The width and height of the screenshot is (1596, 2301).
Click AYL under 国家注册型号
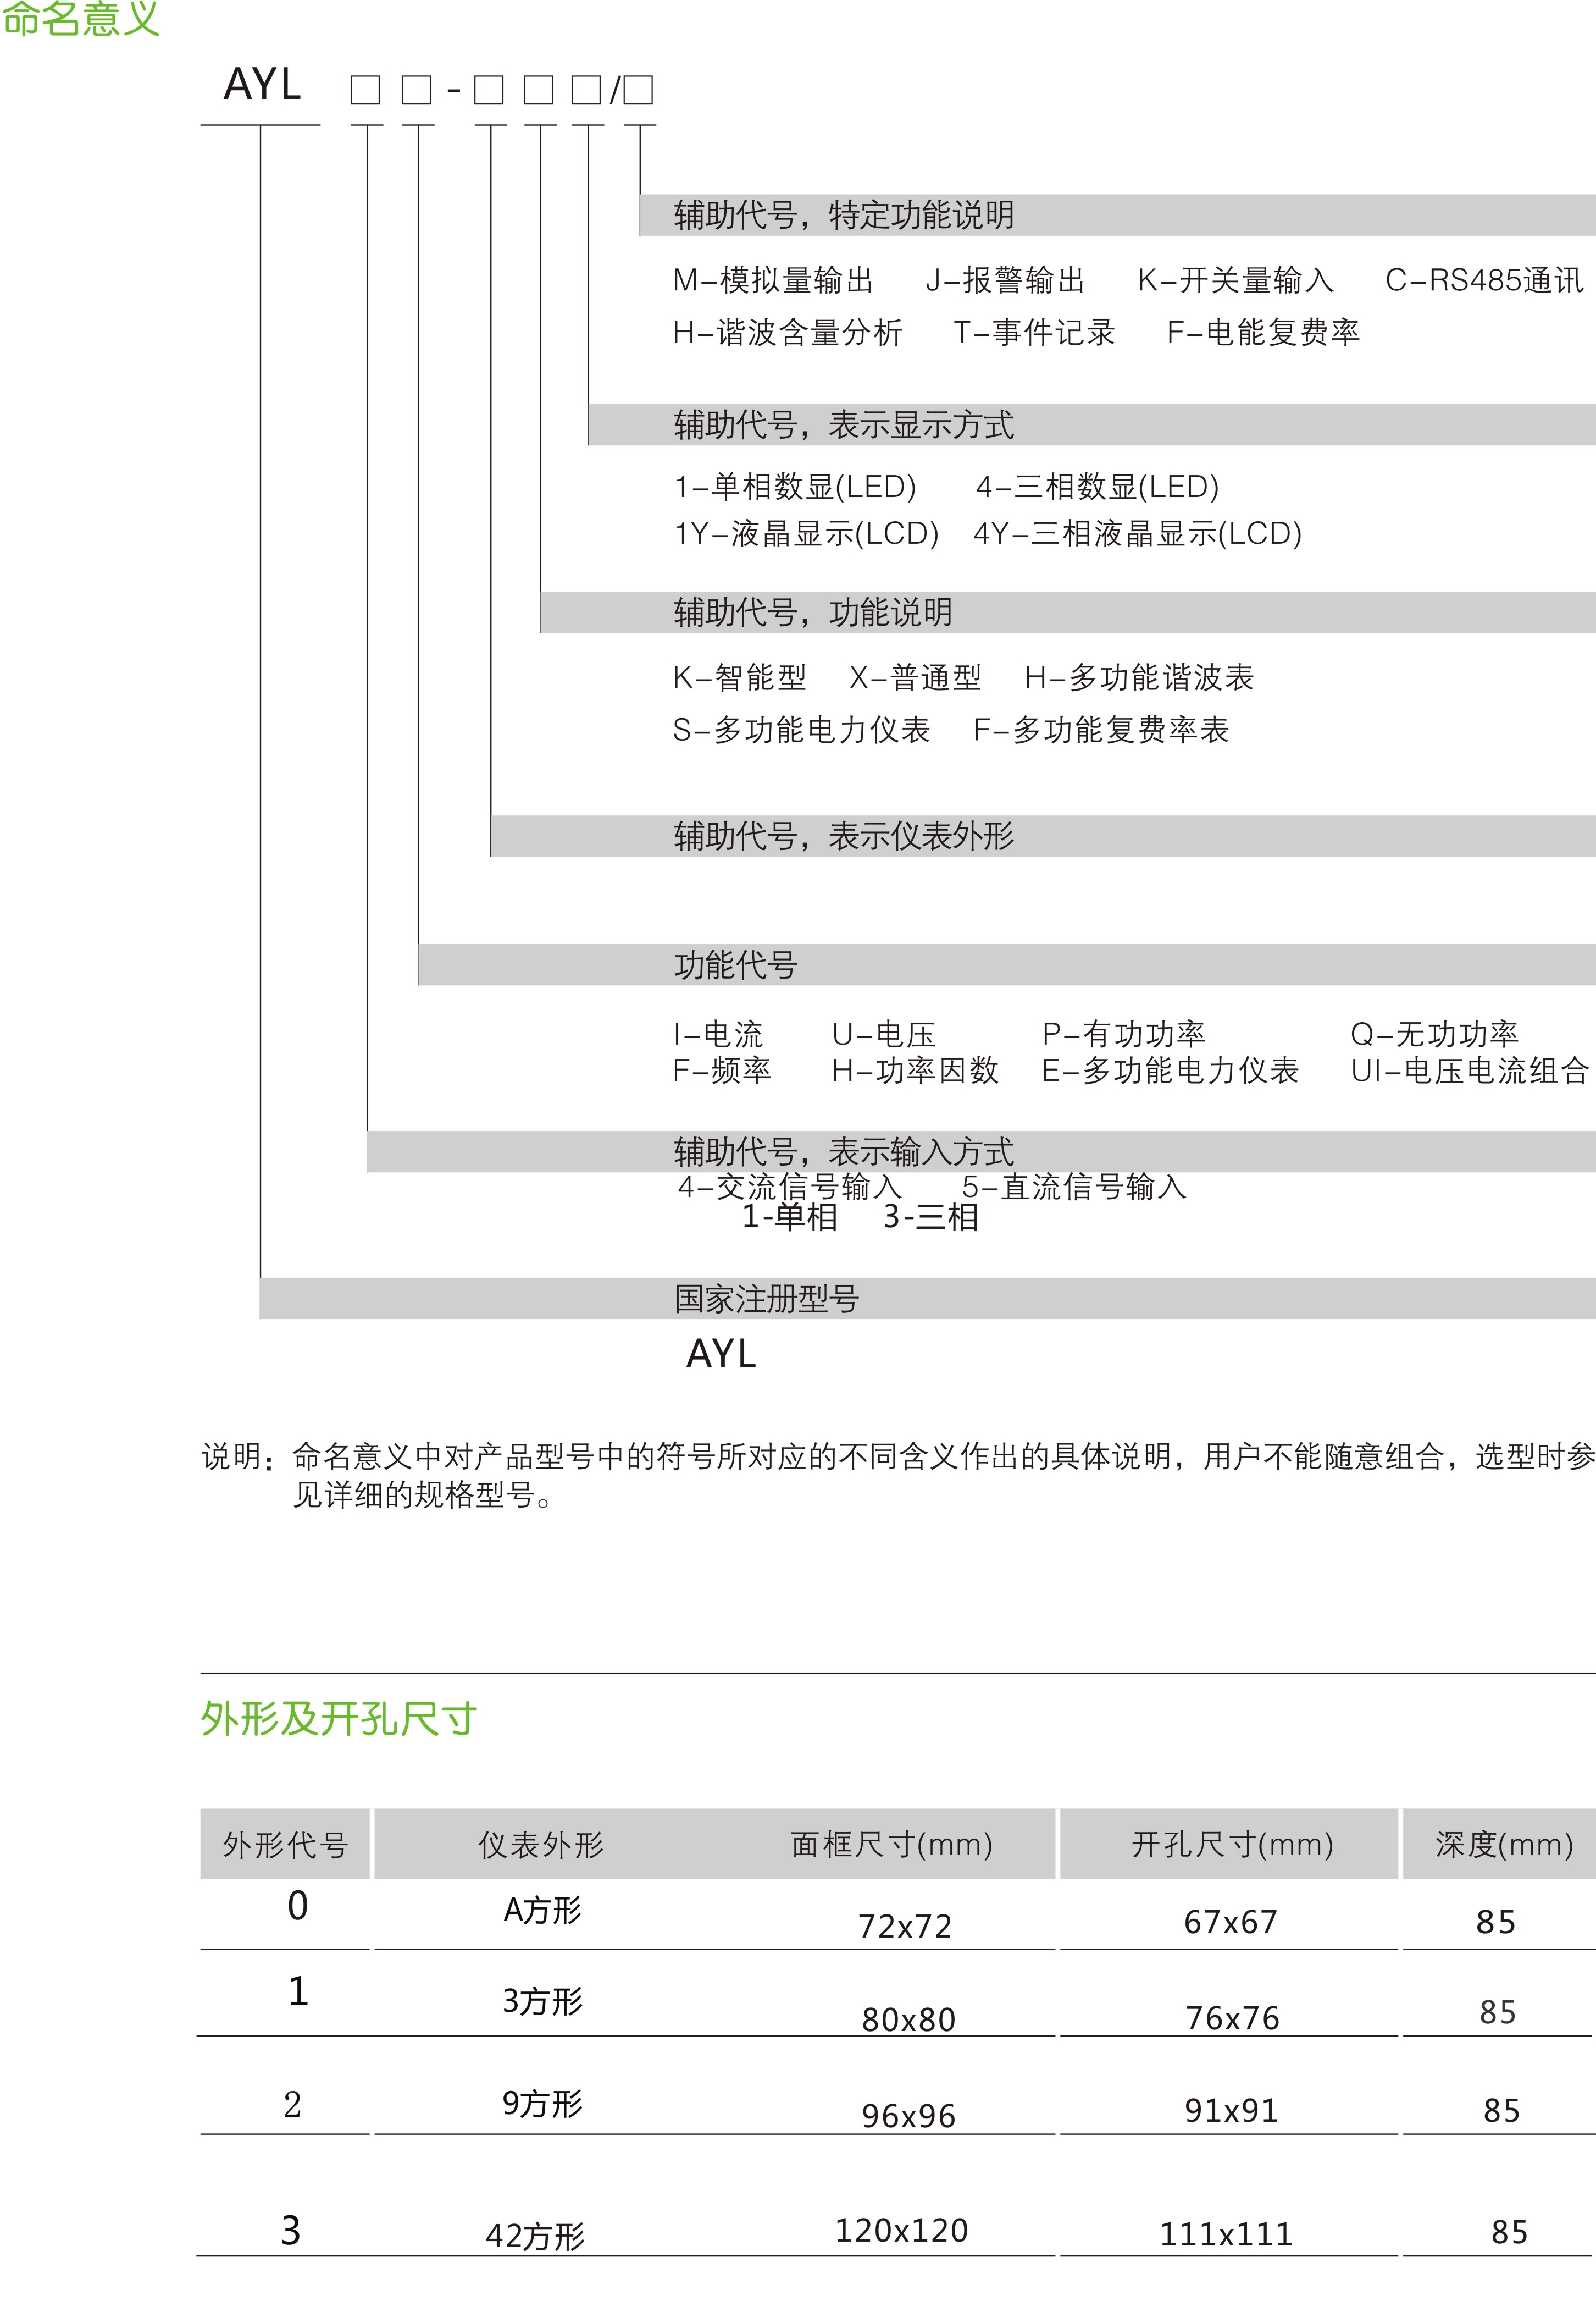pyautogui.click(x=721, y=1355)
